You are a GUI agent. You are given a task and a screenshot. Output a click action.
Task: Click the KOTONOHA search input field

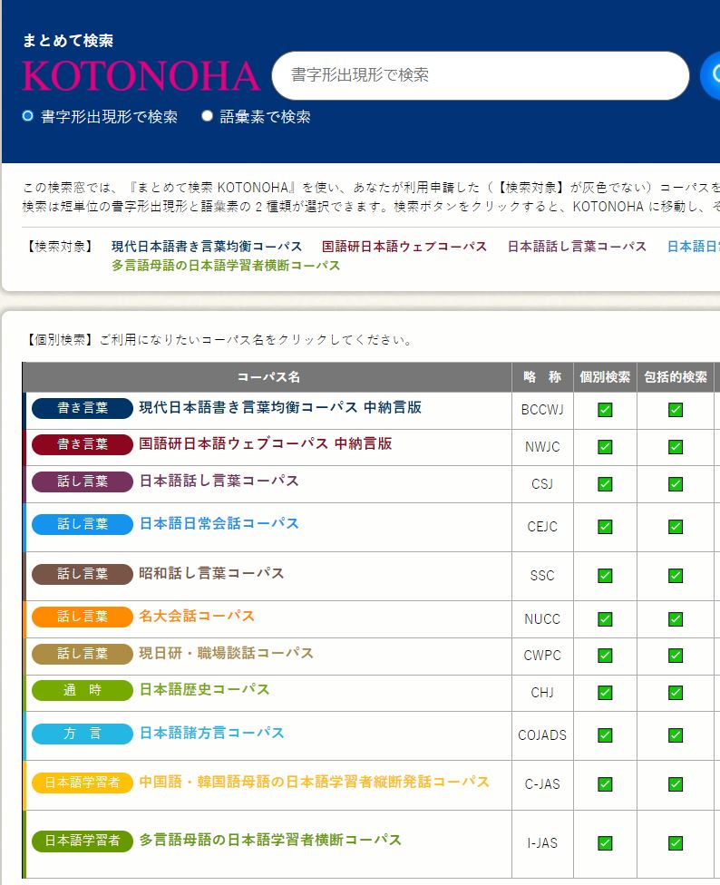point(481,75)
